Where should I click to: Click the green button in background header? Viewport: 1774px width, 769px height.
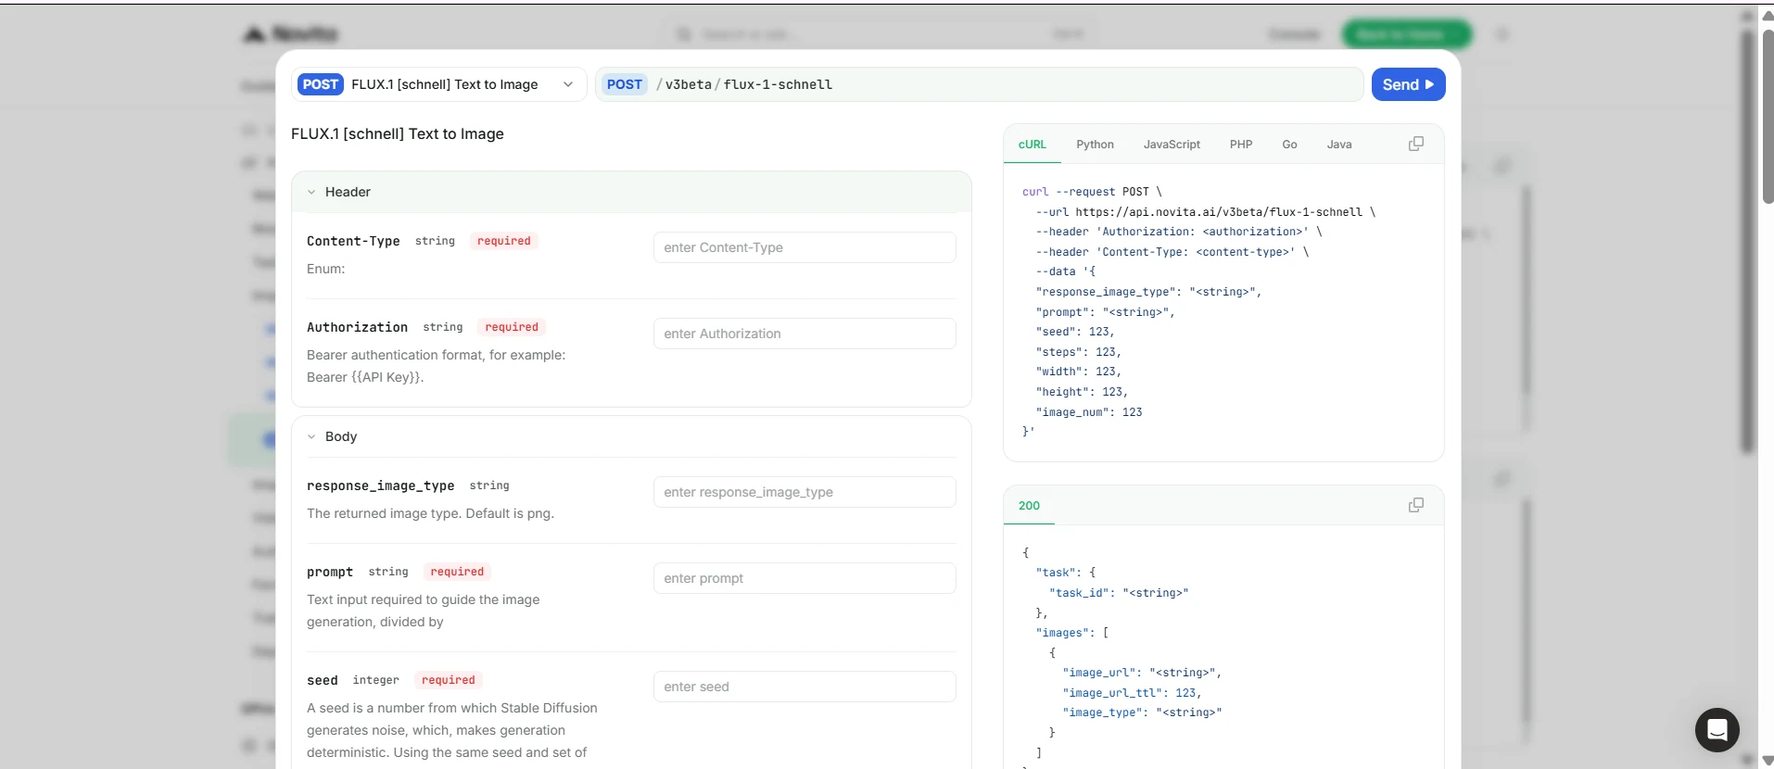[1406, 34]
